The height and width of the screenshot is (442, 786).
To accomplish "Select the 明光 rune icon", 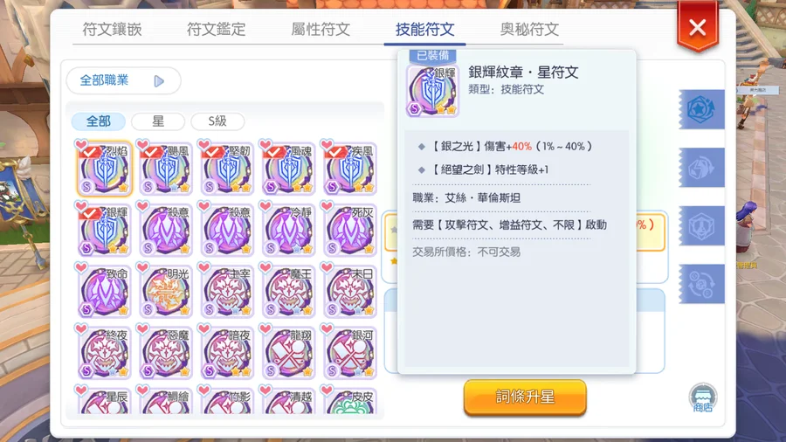I will [167, 292].
